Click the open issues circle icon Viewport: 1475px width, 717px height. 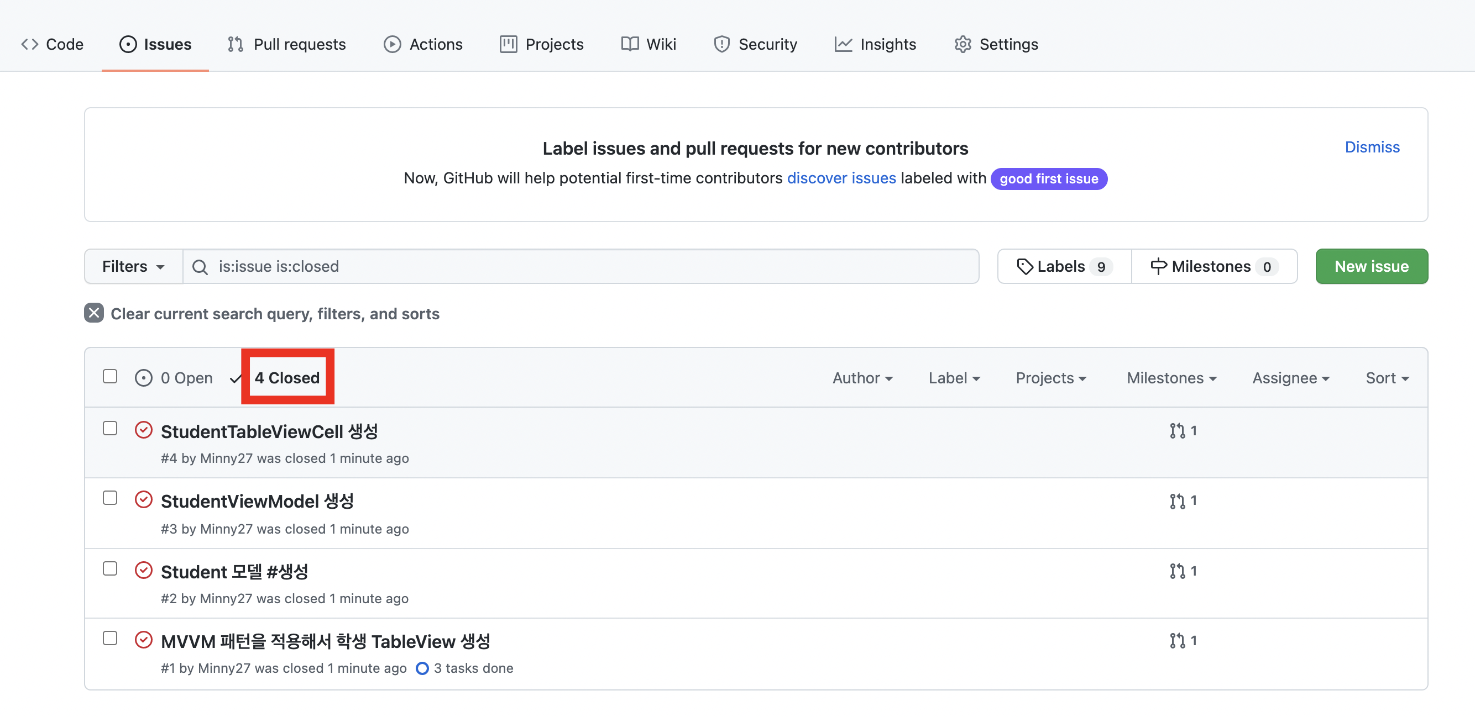tap(143, 378)
